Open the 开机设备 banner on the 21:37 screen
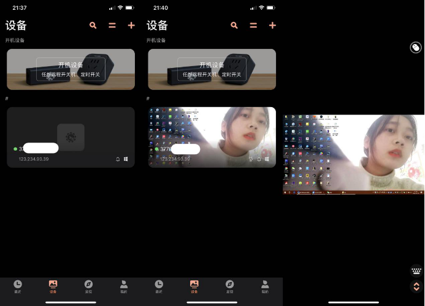425x306 pixels. [71, 69]
